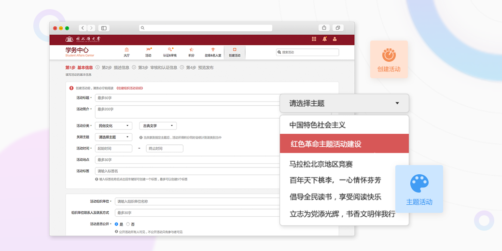Click browser forward arrow button

[x=91, y=28]
